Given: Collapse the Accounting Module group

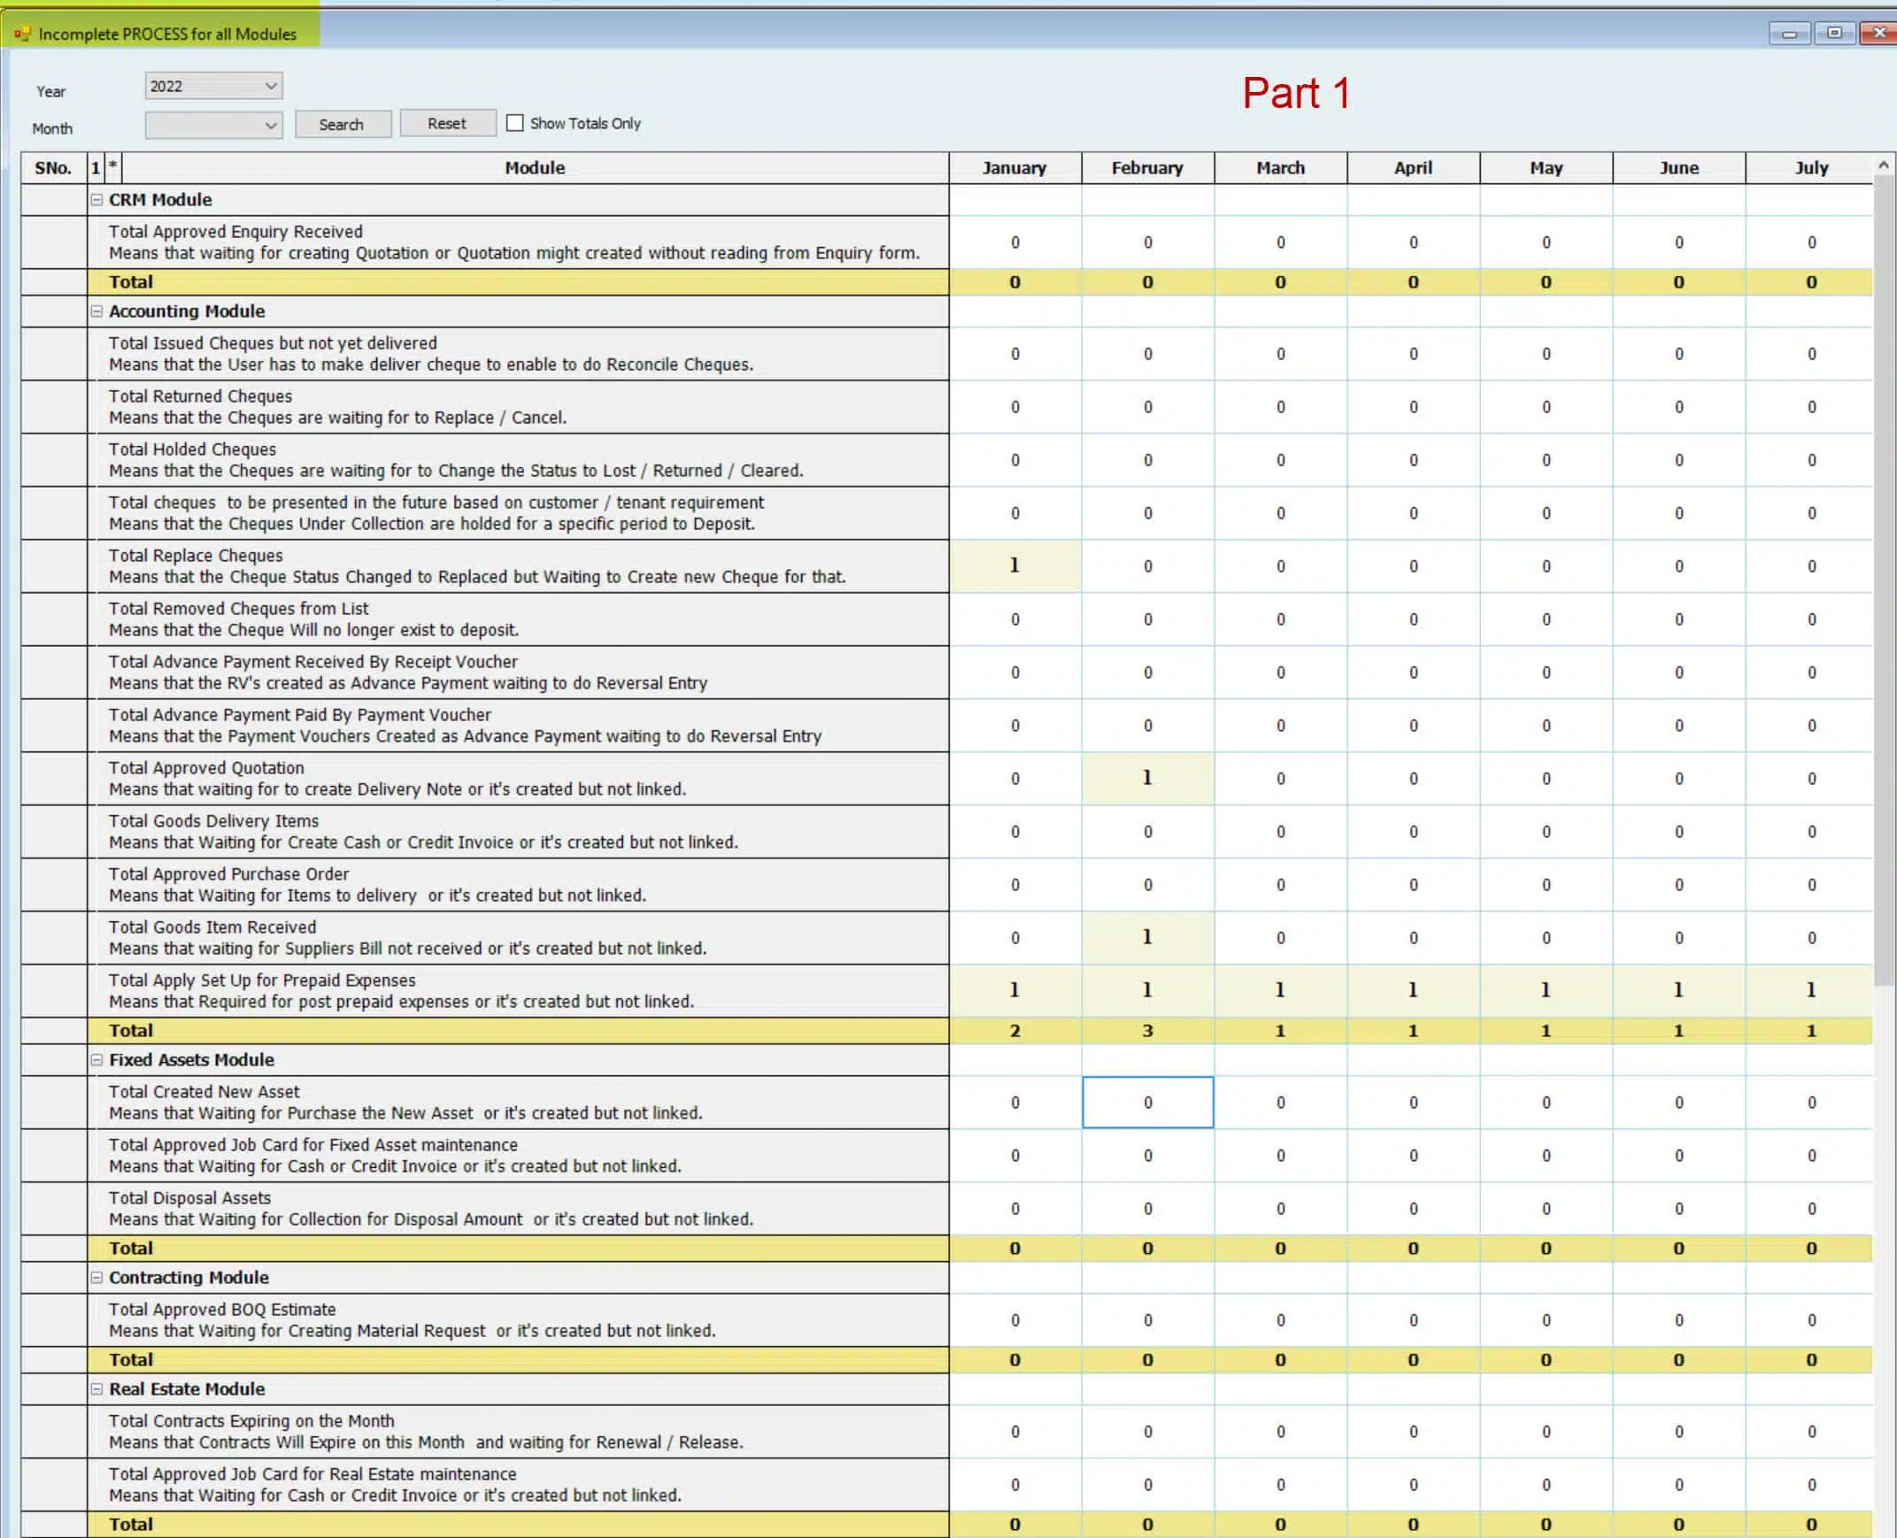Looking at the screenshot, I should point(96,311).
